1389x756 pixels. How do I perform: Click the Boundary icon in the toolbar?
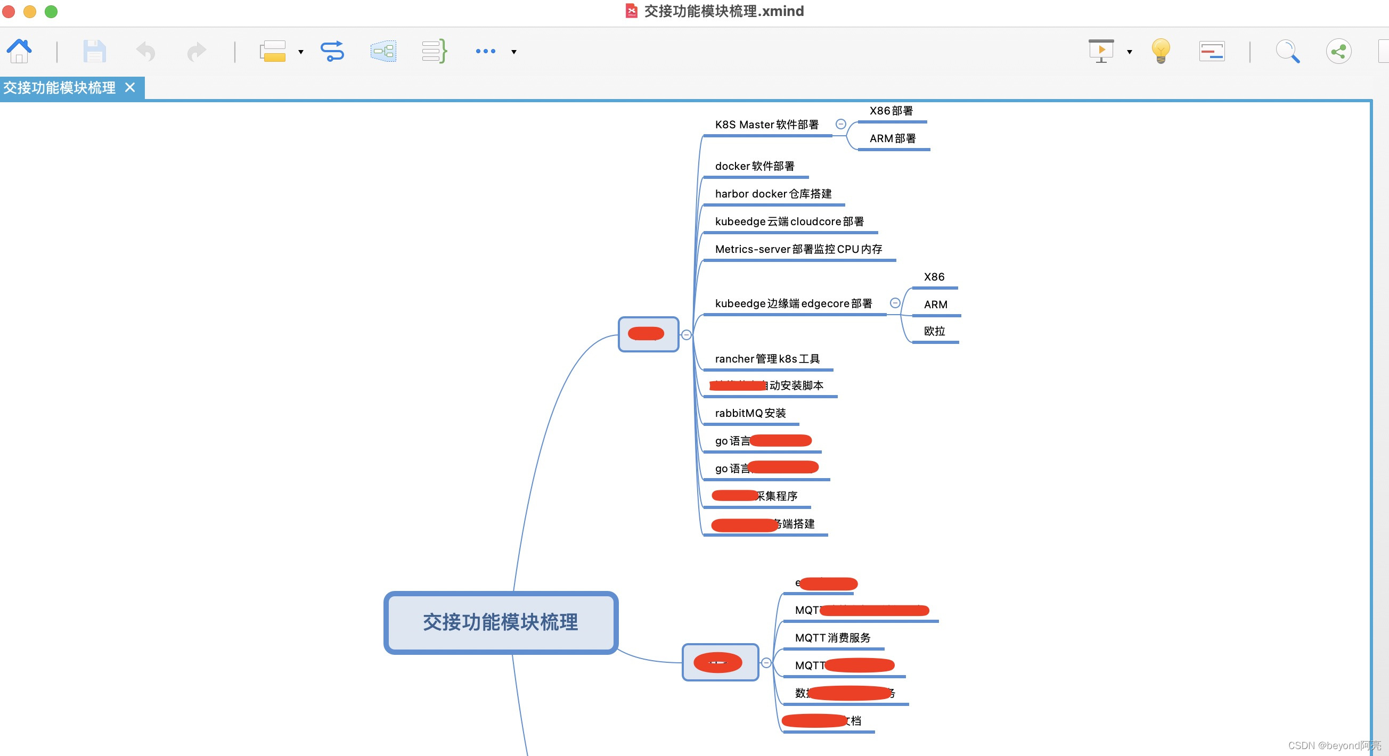[383, 52]
